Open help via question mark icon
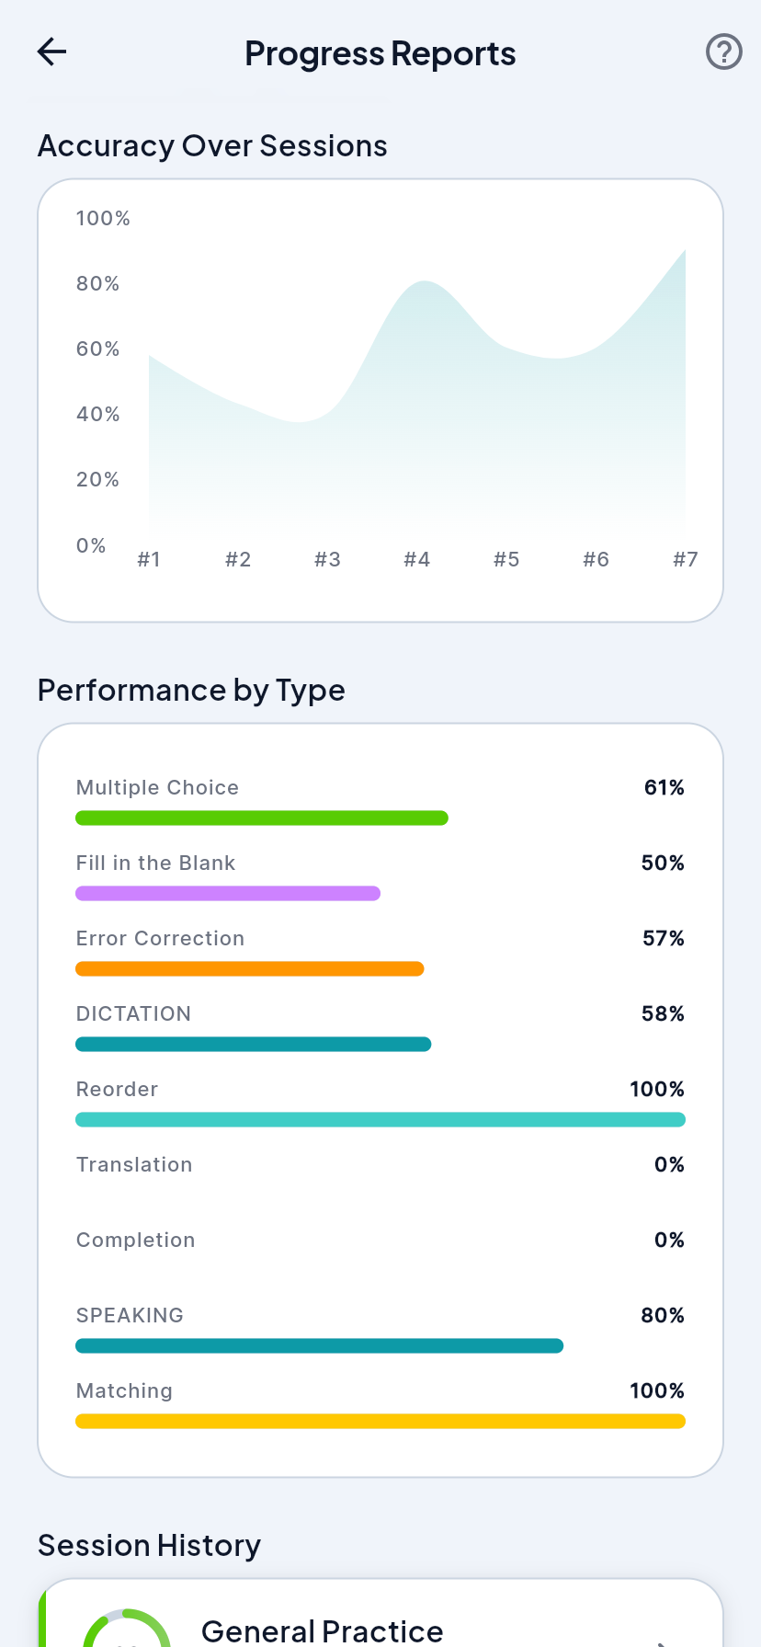 click(723, 52)
